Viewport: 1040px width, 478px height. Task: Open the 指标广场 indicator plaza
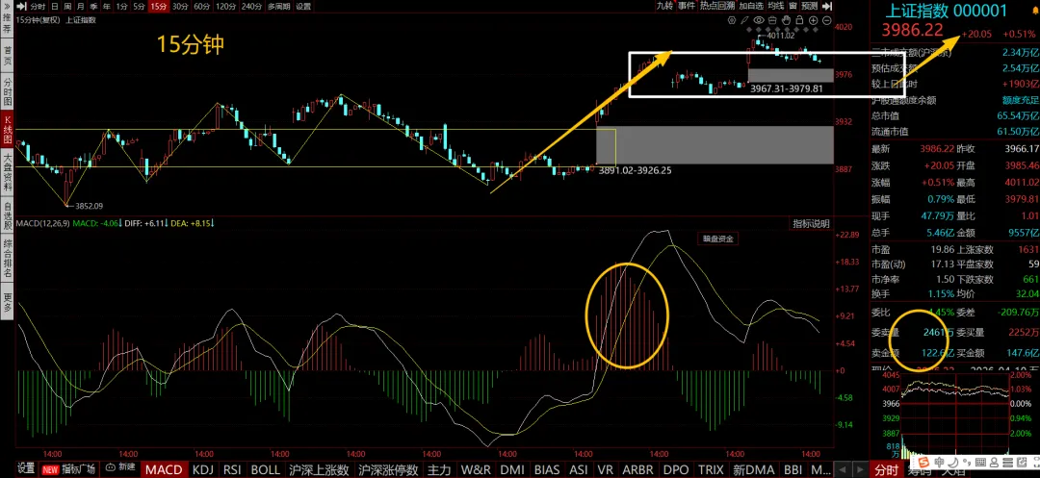click(67, 468)
